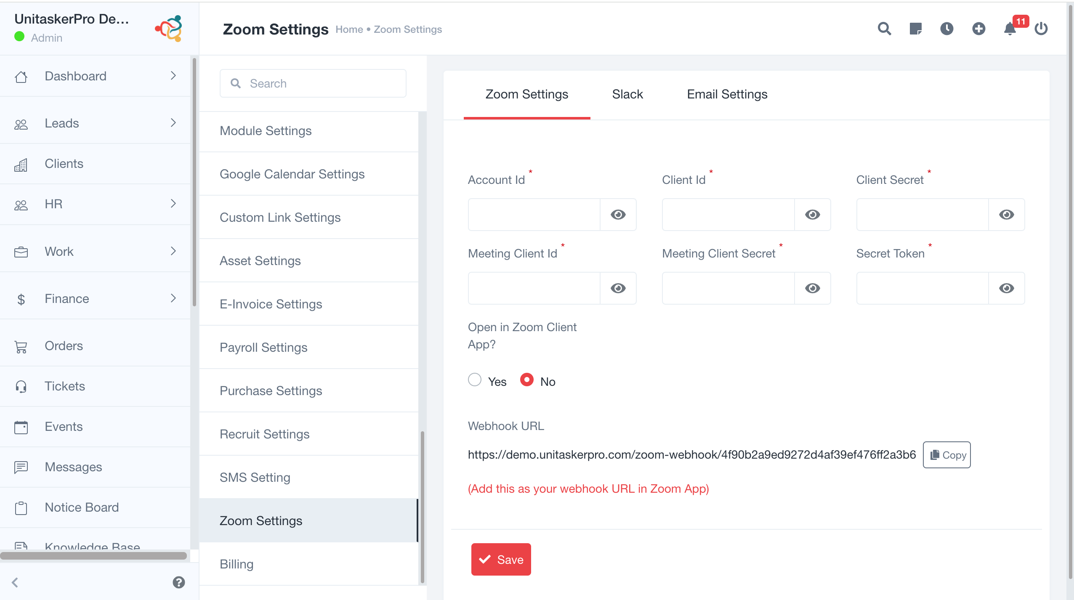Screen dimensions: 1074x600
Task: Click the Home breadcrumb link
Action: [349, 29]
